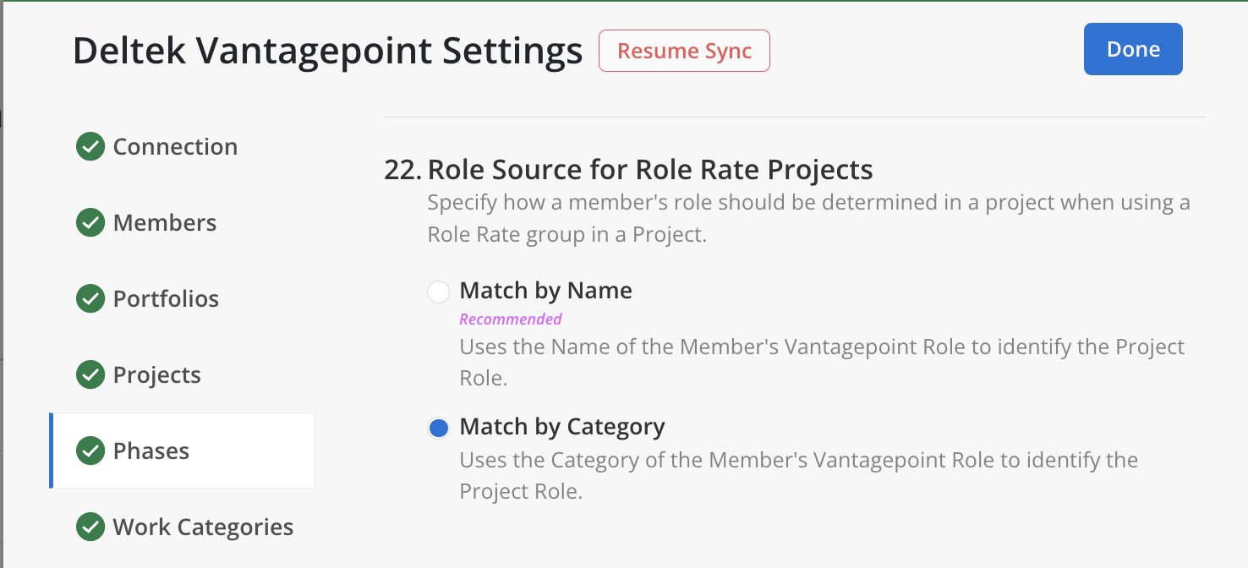
Task: Switch to the Work Categories tab
Action: (x=203, y=527)
